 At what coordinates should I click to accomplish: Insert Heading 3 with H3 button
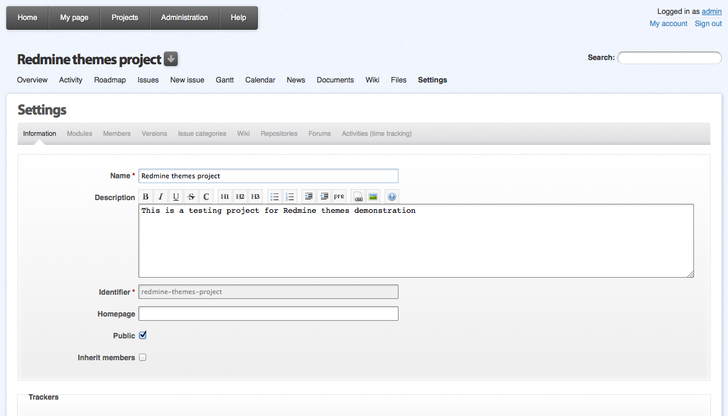(x=255, y=196)
